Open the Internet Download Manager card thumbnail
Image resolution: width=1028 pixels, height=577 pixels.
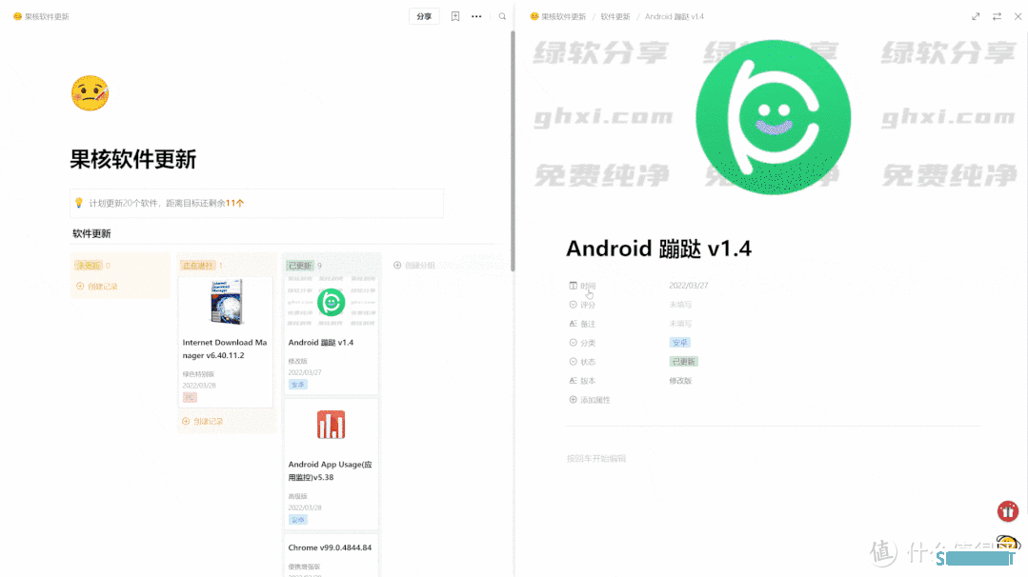click(226, 302)
